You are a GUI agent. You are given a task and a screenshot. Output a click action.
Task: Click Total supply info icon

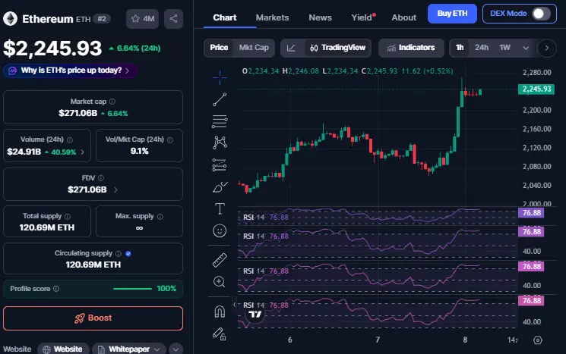click(x=68, y=217)
